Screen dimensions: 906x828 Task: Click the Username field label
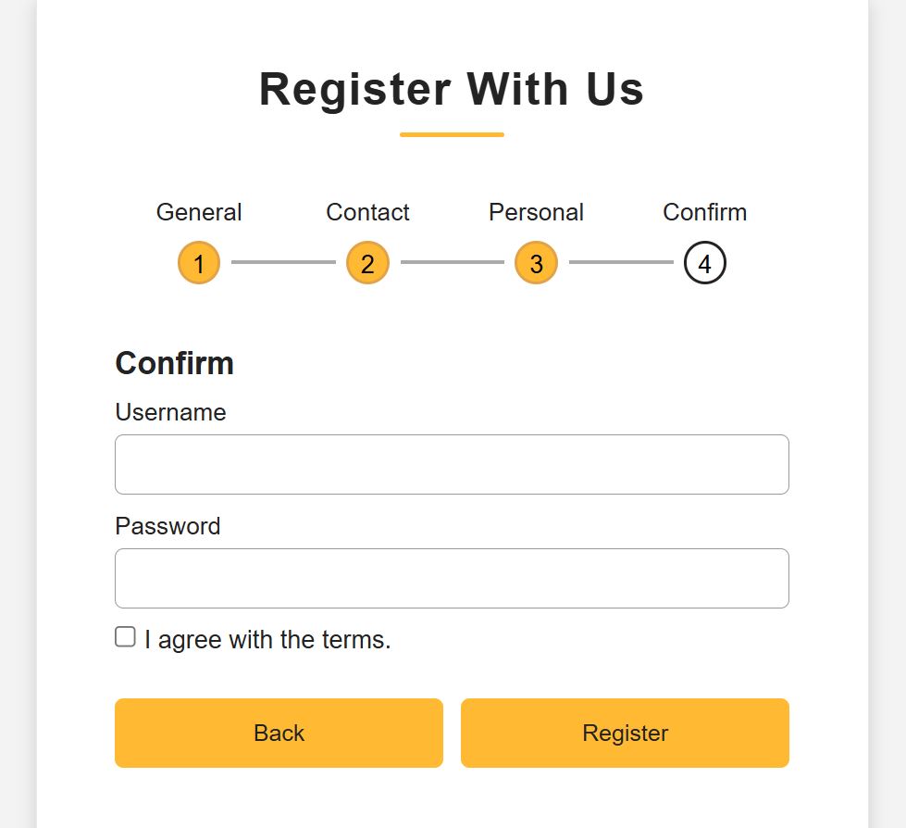pyautogui.click(x=170, y=412)
